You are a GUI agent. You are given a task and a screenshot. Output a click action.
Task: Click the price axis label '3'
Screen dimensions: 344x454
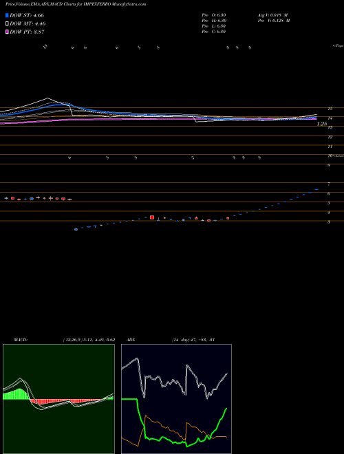329,222
